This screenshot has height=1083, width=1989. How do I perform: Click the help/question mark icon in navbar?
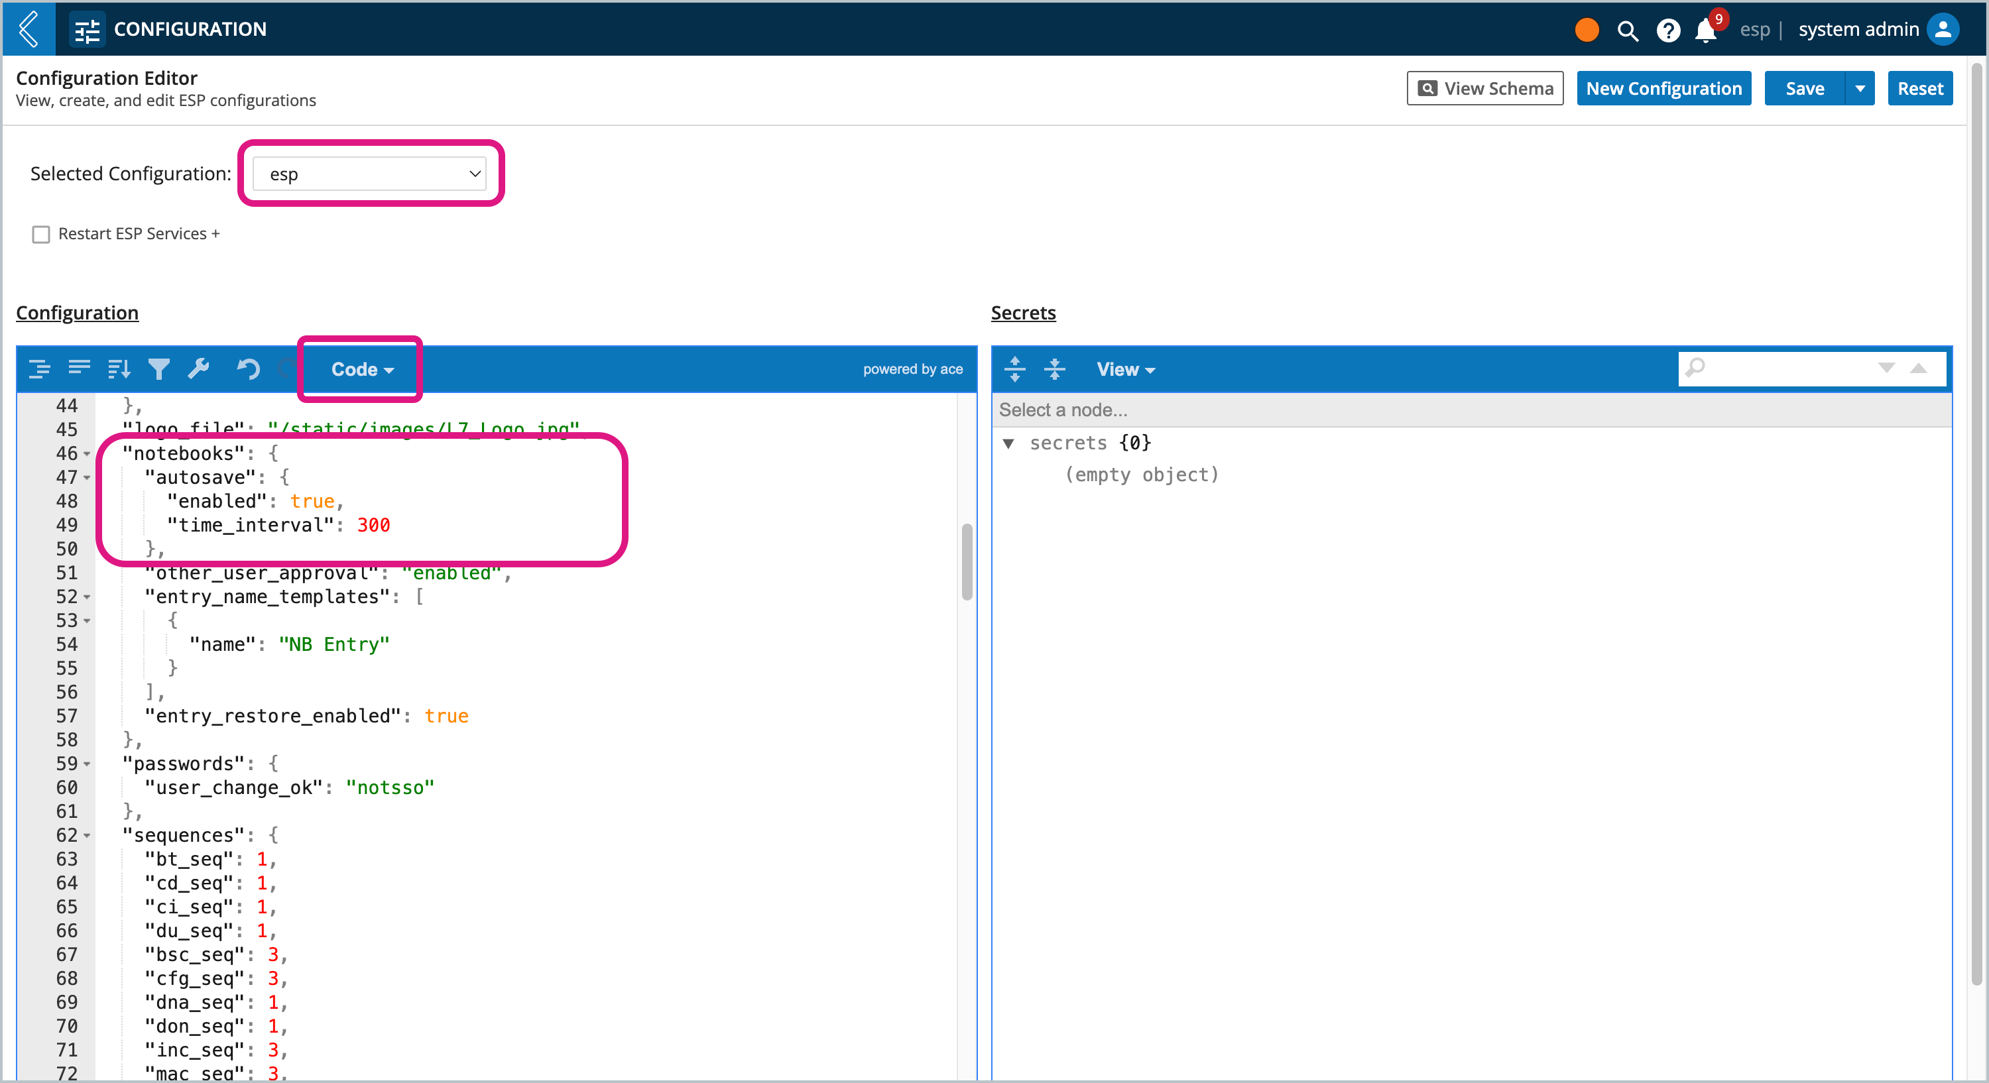[x=1669, y=27]
